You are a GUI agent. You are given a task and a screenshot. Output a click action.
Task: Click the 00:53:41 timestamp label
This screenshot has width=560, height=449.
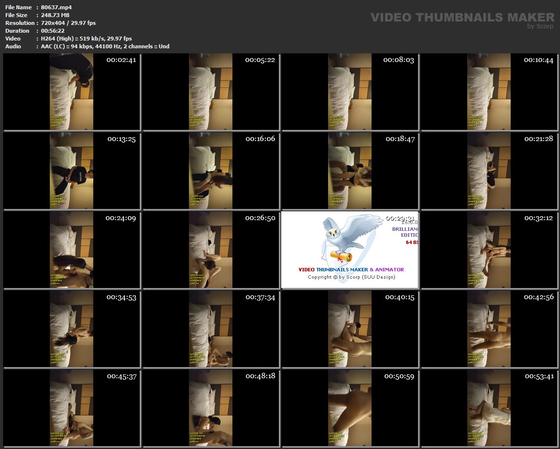pos(539,376)
